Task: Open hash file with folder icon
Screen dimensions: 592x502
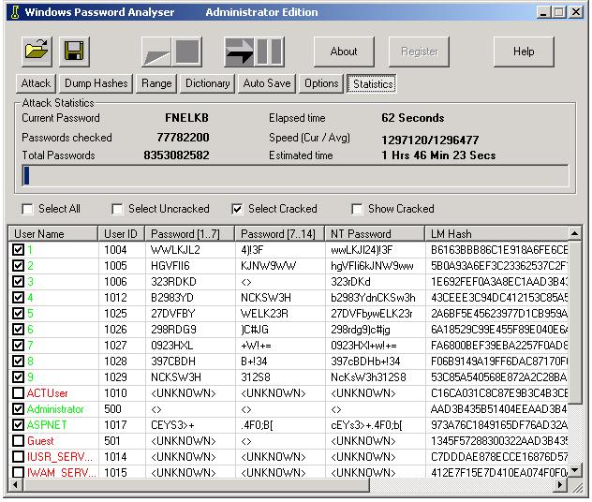Action: (37, 52)
